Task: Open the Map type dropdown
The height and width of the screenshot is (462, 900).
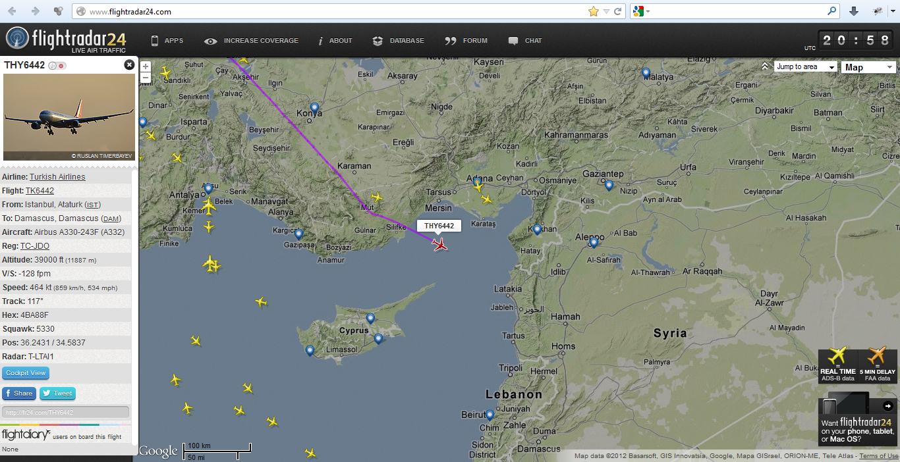Action: click(868, 67)
